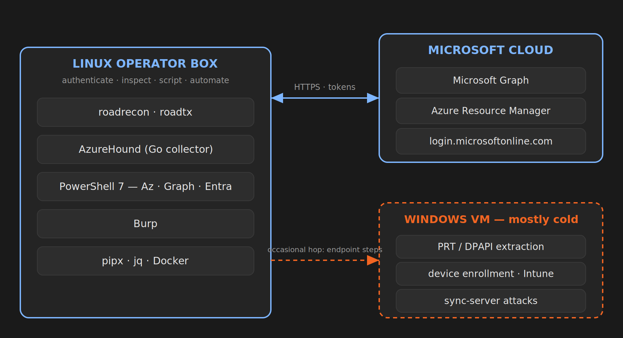Click the MICROSOFT CLOUD heading
This screenshot has height=338, width=623.
(x=491, y=50)
